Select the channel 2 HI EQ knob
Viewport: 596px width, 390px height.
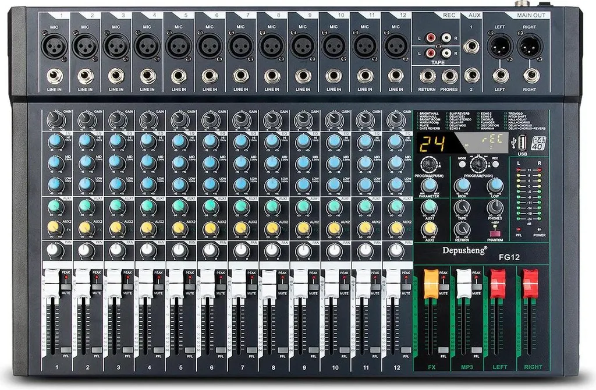[x=86, y=141]
